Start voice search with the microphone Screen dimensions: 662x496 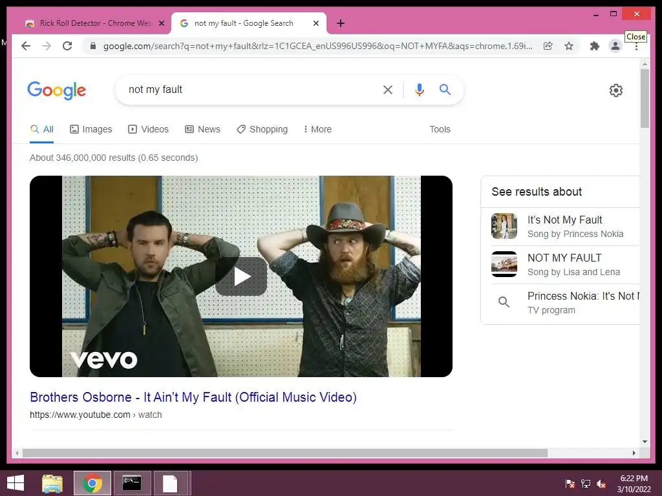[x=419, y=90]
